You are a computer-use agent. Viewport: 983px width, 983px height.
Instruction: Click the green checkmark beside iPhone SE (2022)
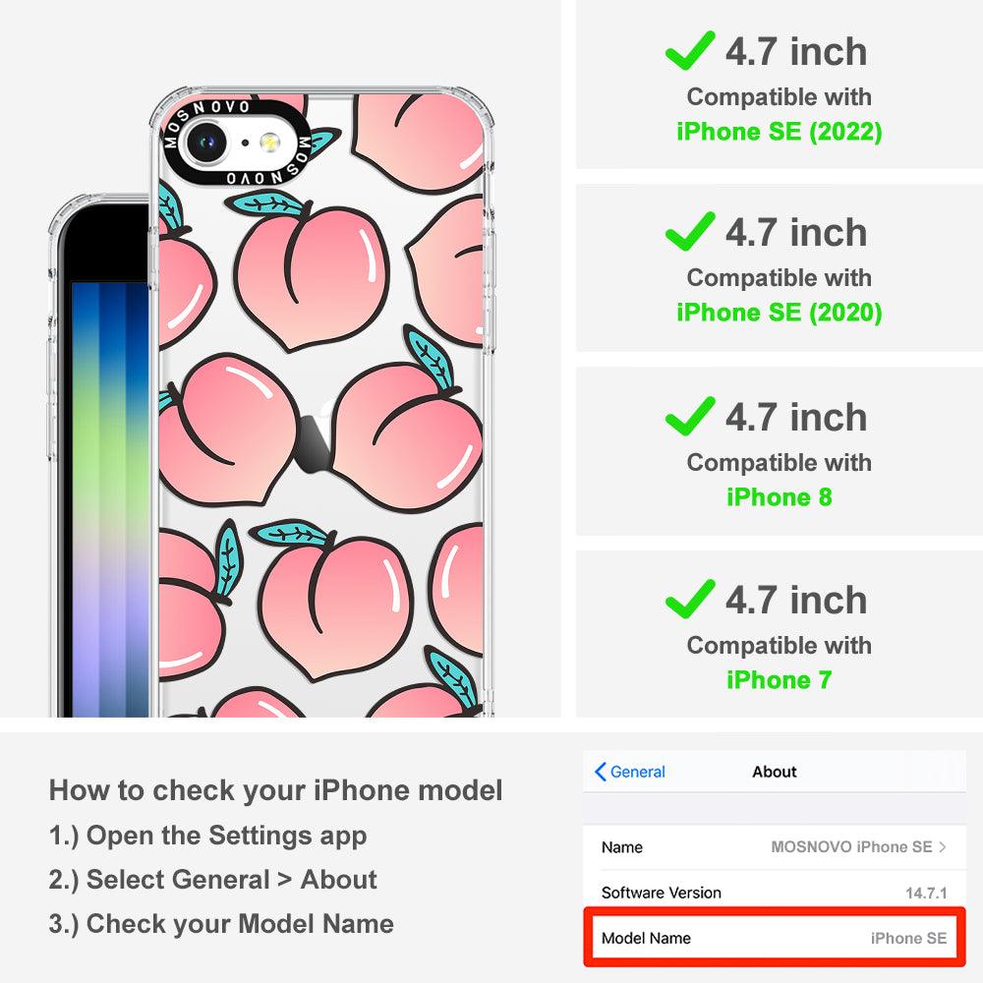pos(690,50)
